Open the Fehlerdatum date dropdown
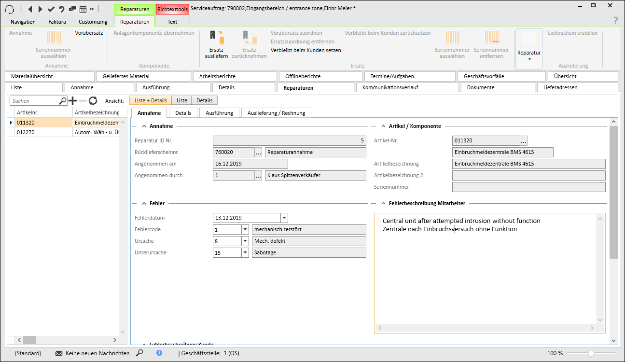This screenshot has height=362, width=625. (x=284, y=218)
